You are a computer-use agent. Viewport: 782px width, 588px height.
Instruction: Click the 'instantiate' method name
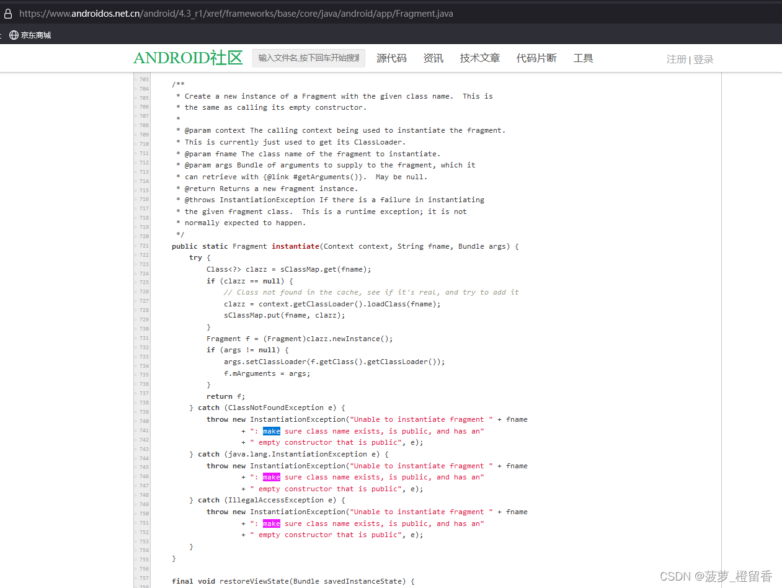pos(295,246)
